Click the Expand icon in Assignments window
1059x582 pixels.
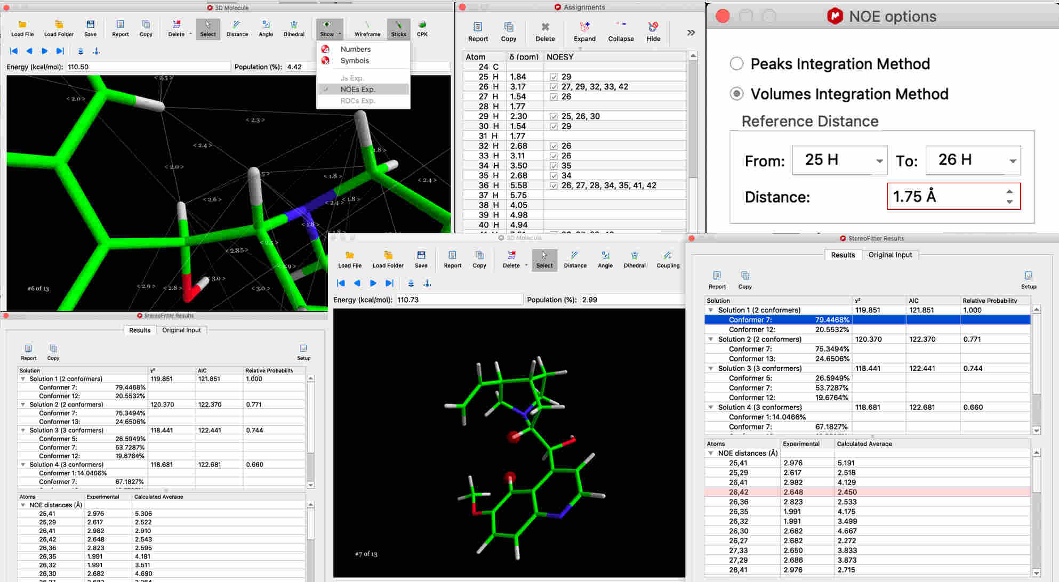[x=584, y=31]
